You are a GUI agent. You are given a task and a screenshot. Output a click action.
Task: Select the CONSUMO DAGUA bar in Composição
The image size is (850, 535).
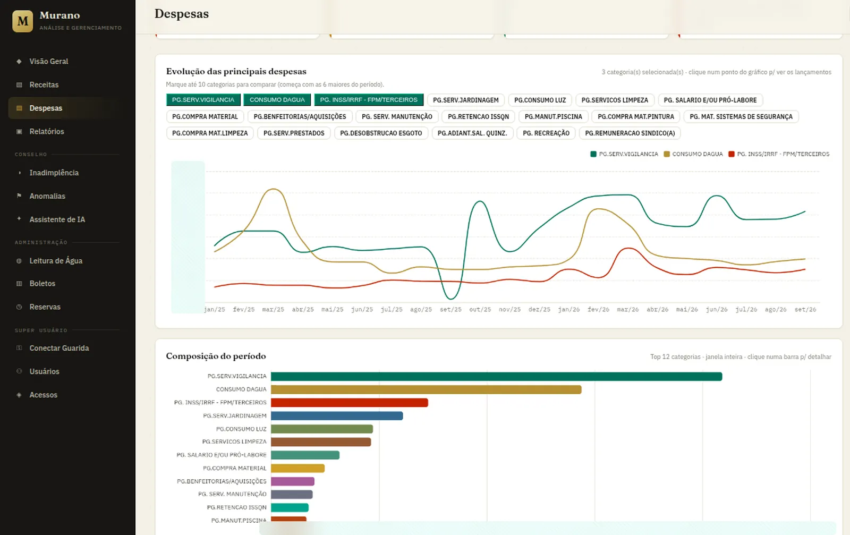[426, 389]
